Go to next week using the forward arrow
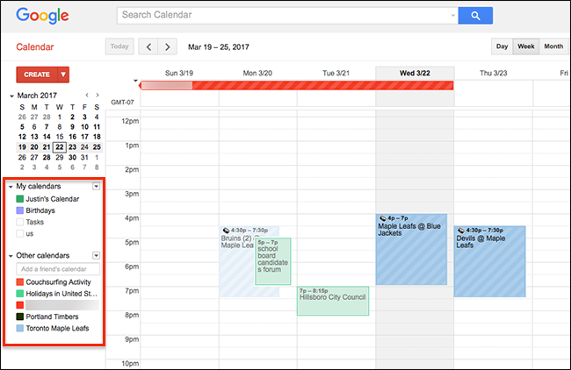Image resolution: width=571 pixels, height=370 pixels. (168, 46)
